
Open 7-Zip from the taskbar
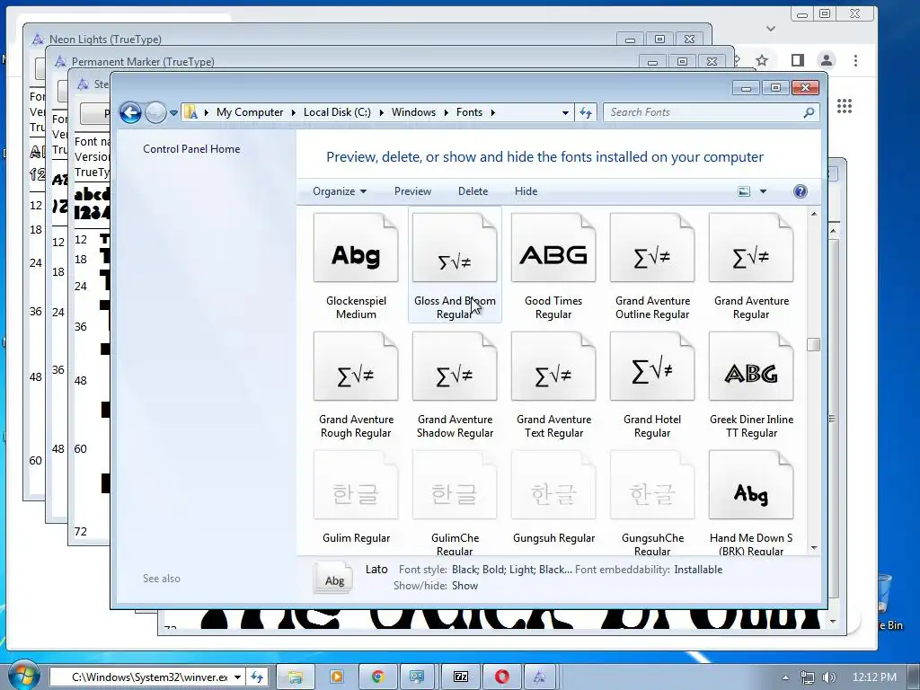tap(461, 677)
